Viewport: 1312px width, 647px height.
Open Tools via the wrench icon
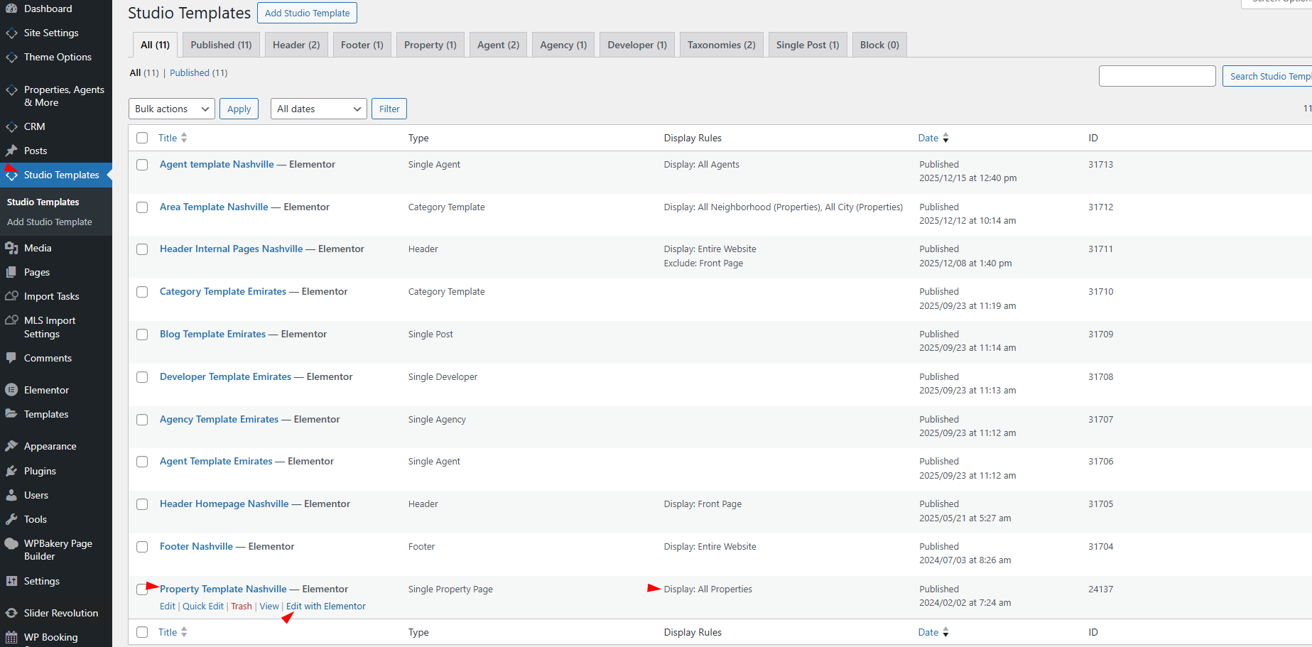pyautogui.click(x=11, y=519)
